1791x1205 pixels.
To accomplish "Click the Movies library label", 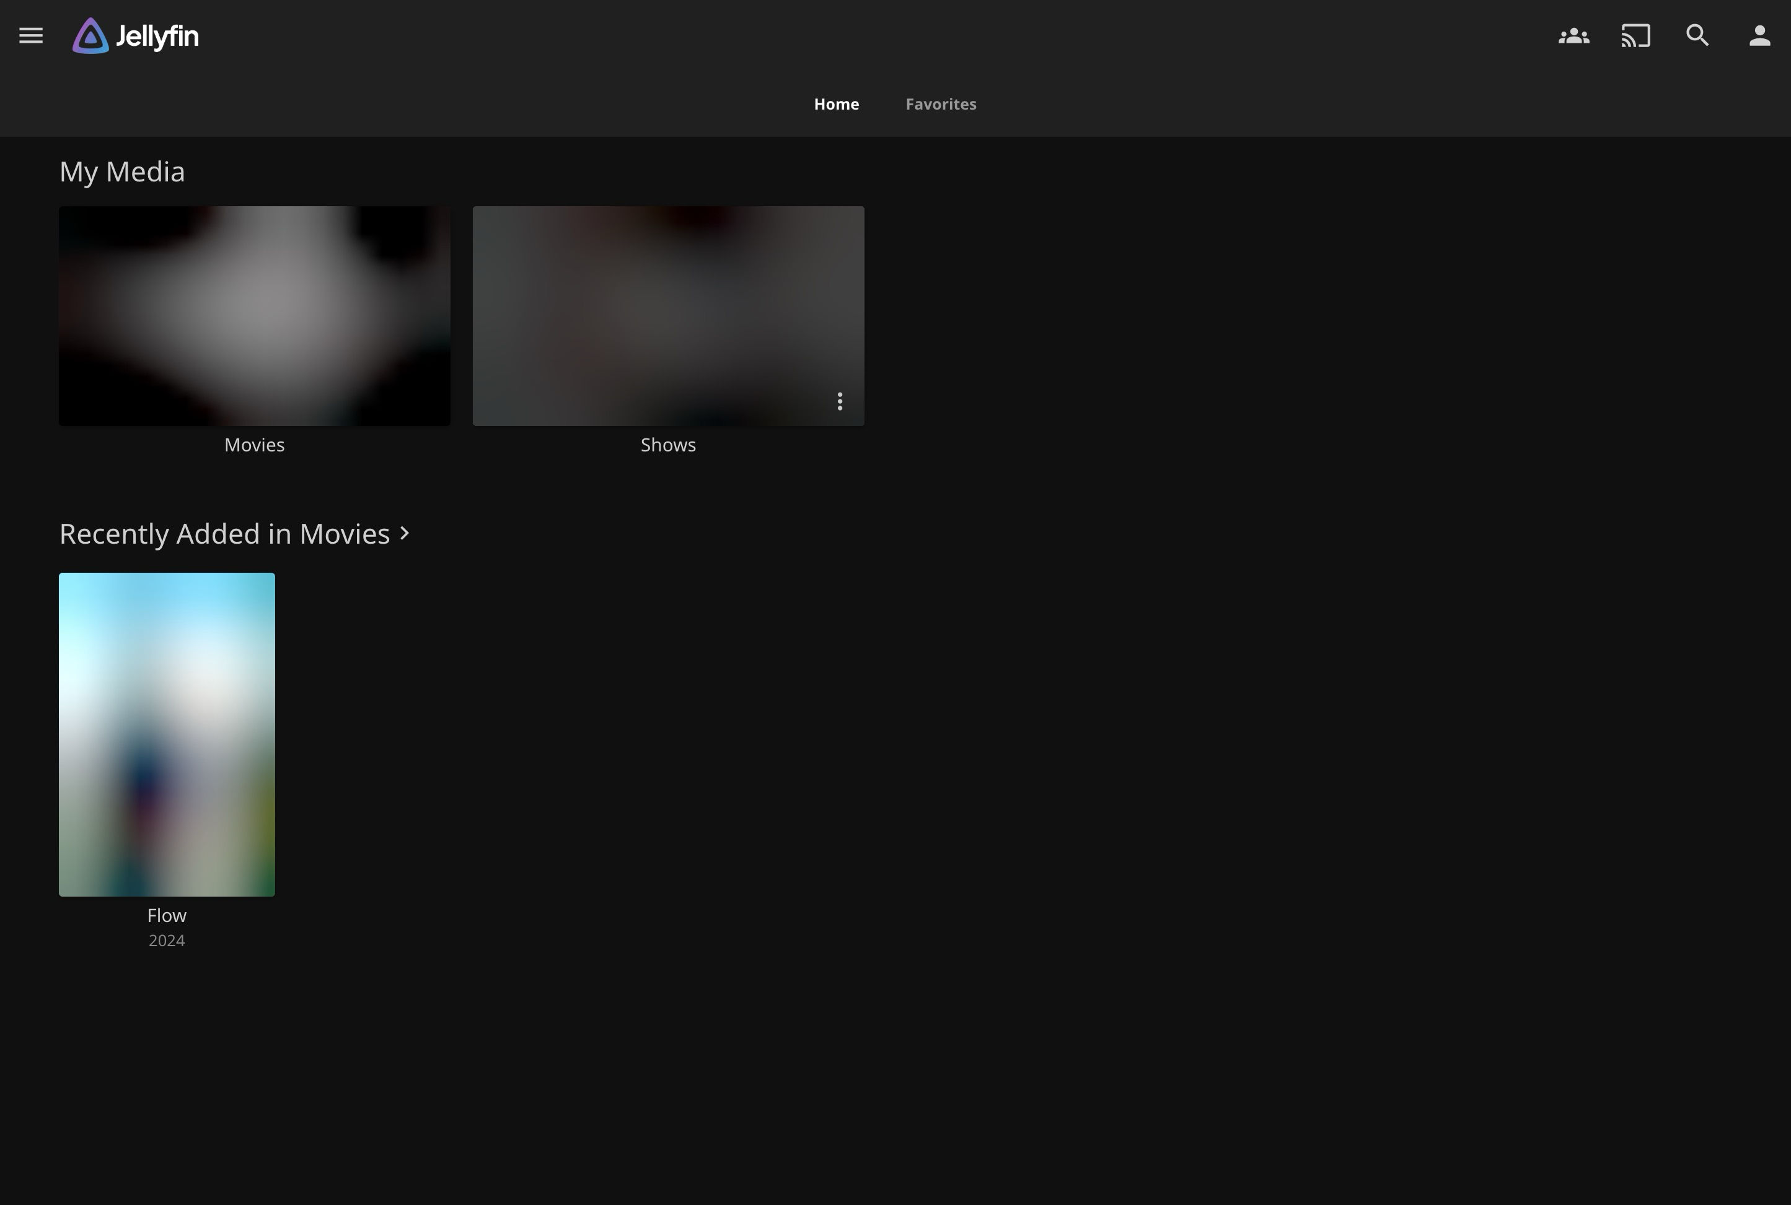I will click(253, 444).
